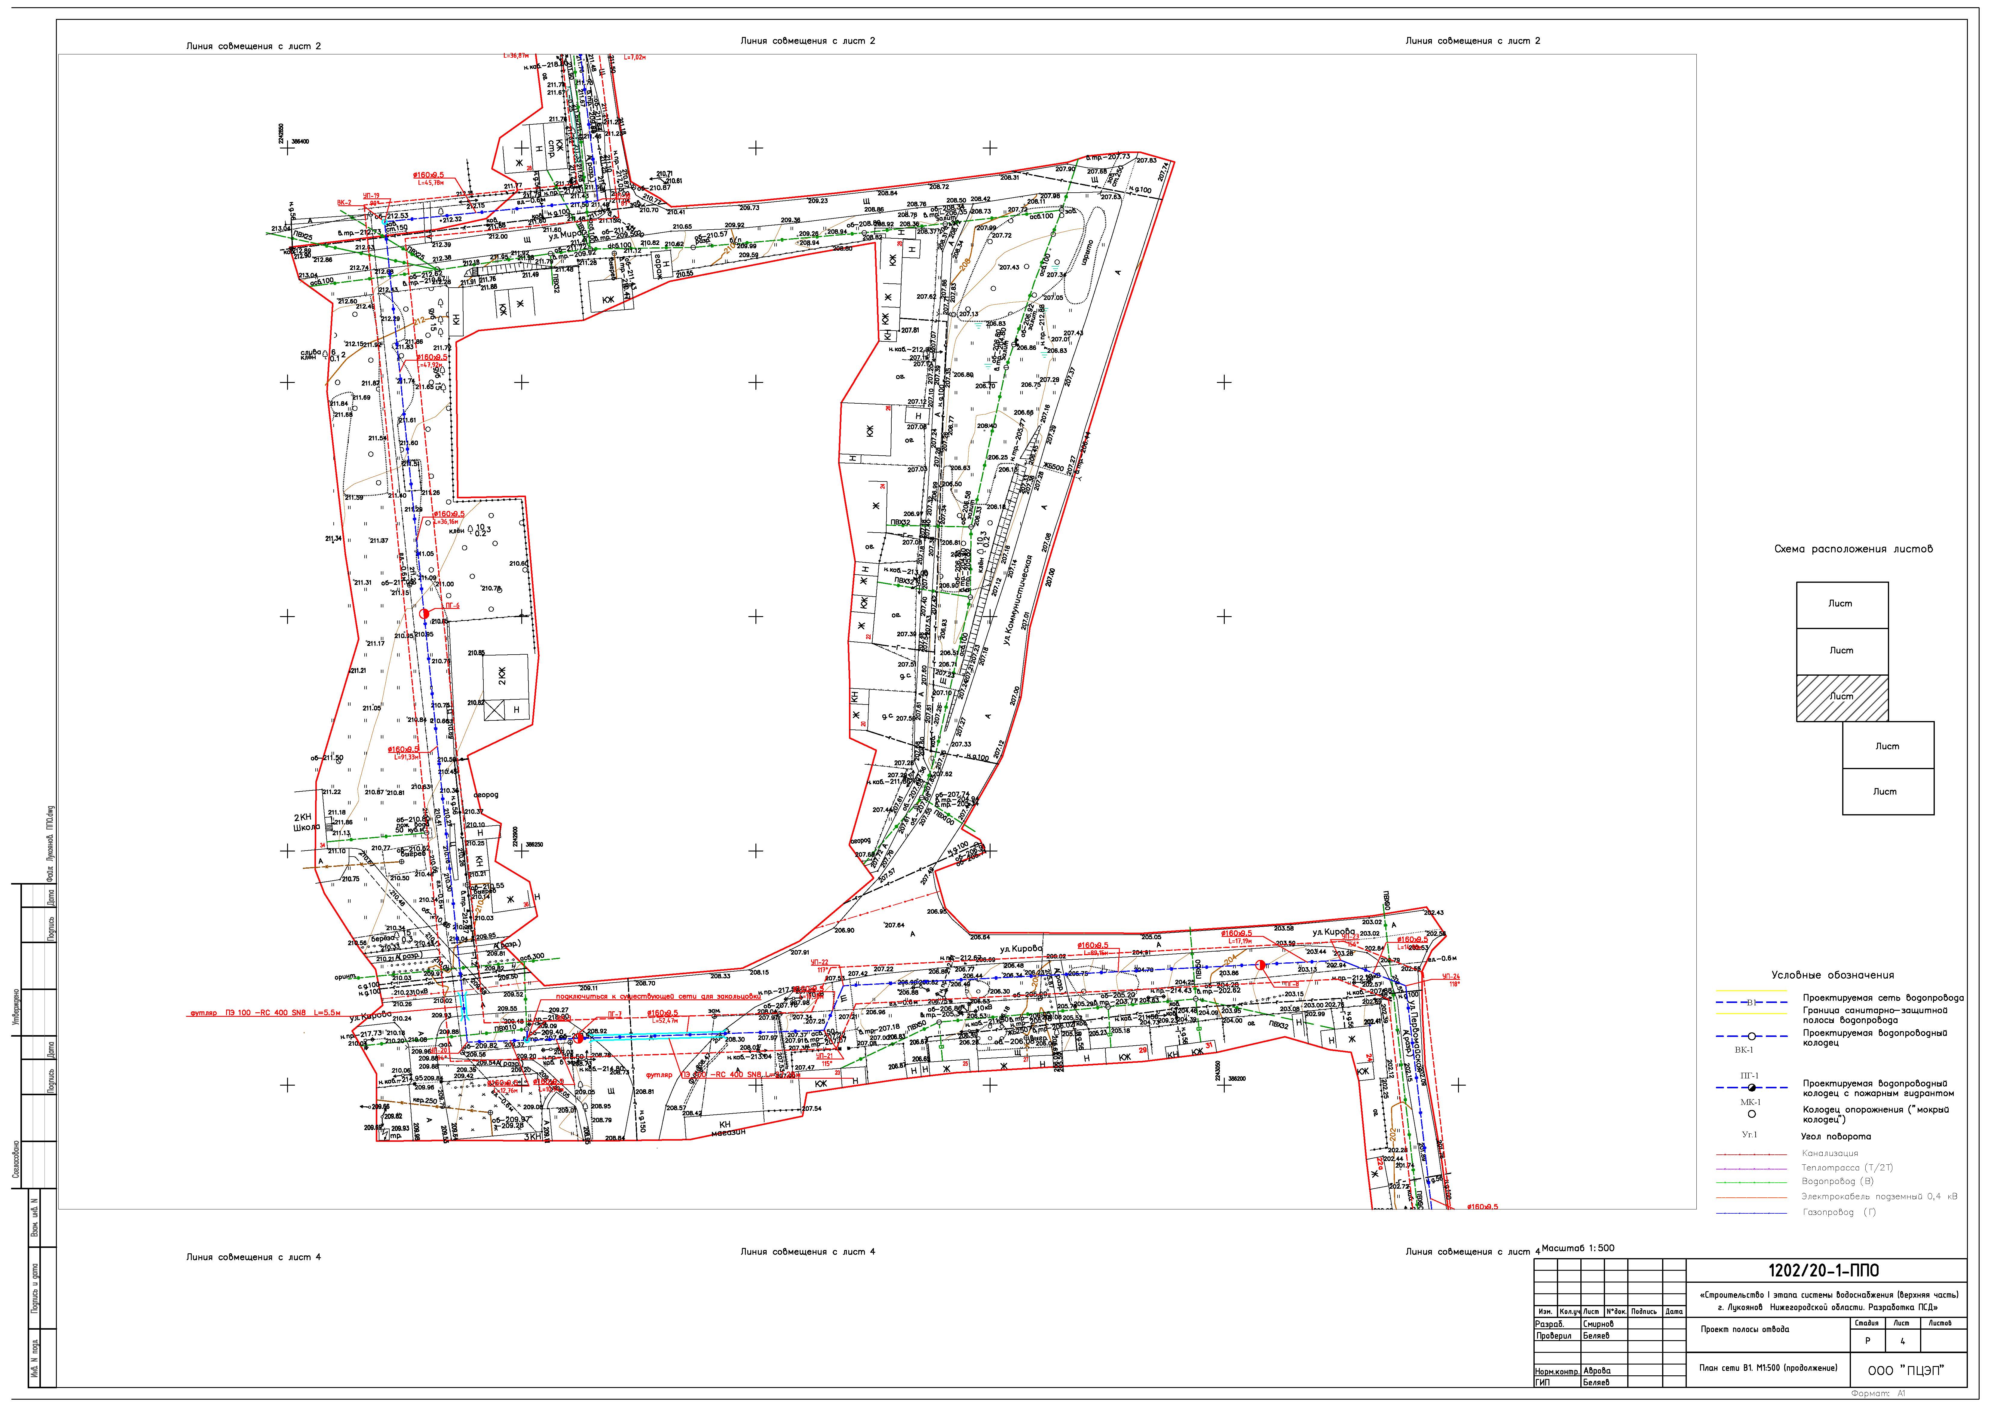
Task: Click the surname "Аврова" in title block
Action: [1597, 1371]
